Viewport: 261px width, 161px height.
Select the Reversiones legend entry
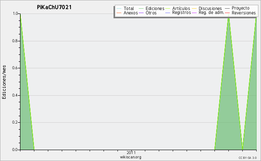(x=244, y=13)
